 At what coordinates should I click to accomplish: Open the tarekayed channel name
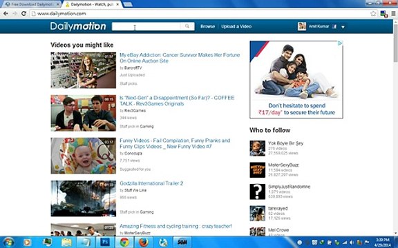(x=278, y=208)
